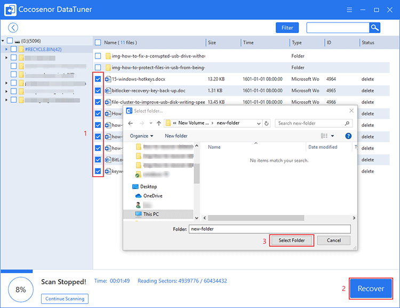Screen dimensions: 400x308
Task: Click the doc icon of bitlocker-recovery-key-back-up.doc
Action: 108,91
